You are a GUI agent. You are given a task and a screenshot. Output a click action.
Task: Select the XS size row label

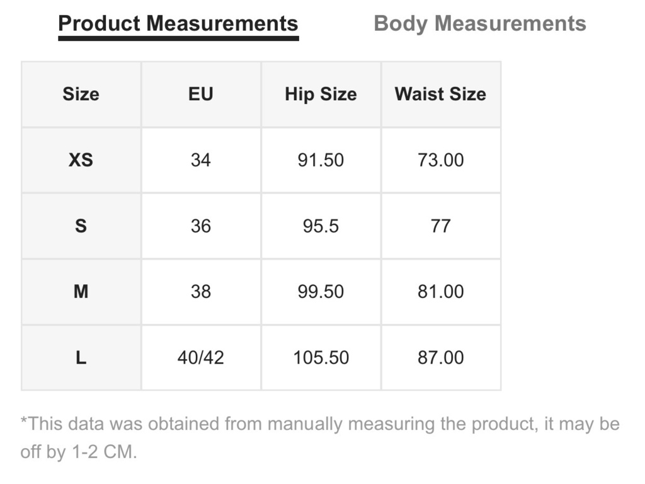(81, 160)
